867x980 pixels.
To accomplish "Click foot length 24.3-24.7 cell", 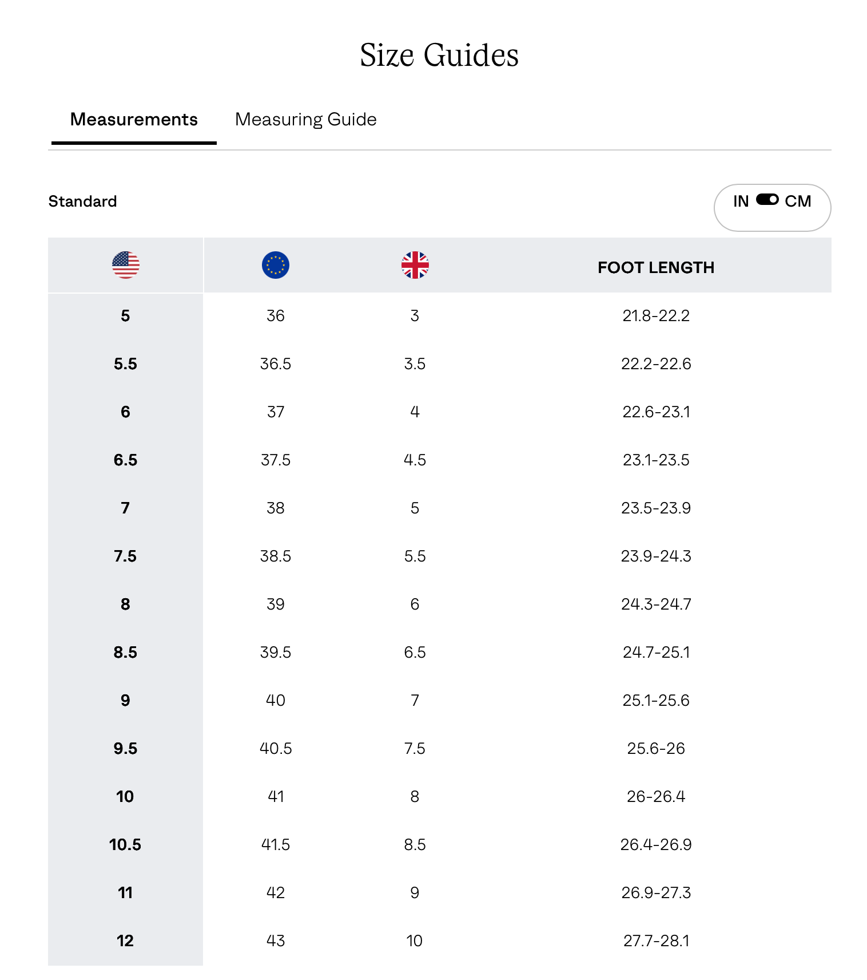I will tap(656, 604).
